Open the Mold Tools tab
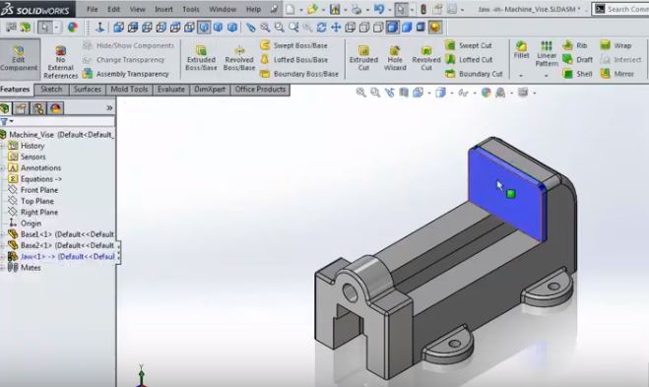This screenshot has width=649, height=387. pyautogui.click(x=129, y=90)
